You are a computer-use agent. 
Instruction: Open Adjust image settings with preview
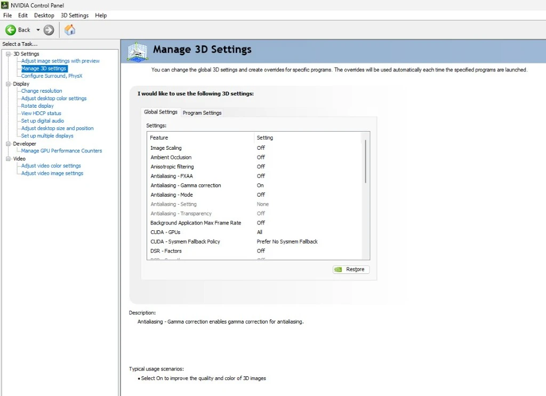pyautogui.click(x=60, y=61)
